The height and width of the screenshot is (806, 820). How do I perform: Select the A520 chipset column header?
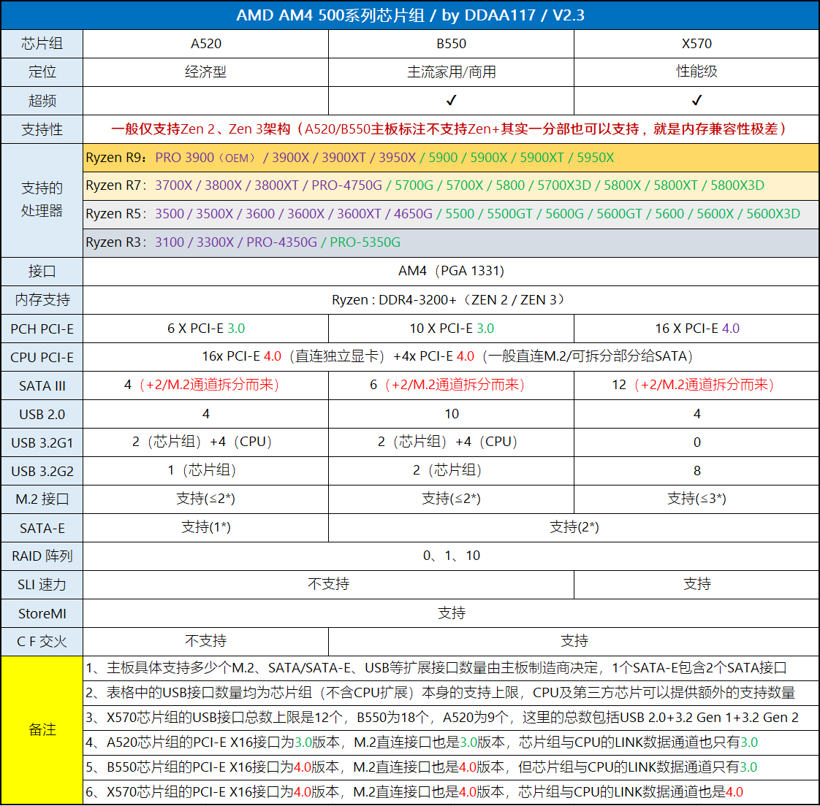205,44
